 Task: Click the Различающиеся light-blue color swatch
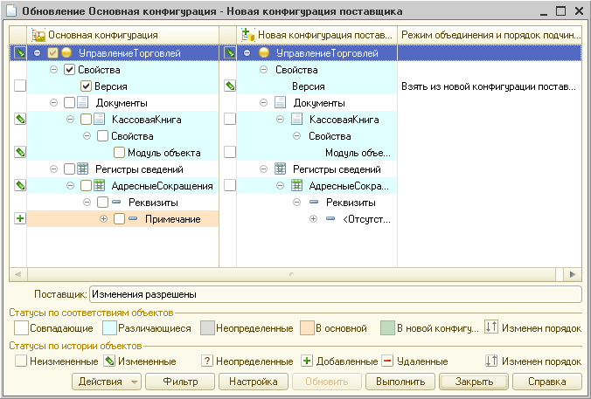tap(109, 328)
